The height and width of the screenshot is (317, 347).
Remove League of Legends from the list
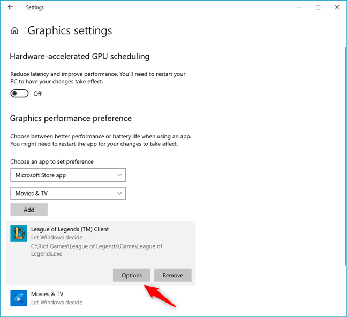(173, 275)
